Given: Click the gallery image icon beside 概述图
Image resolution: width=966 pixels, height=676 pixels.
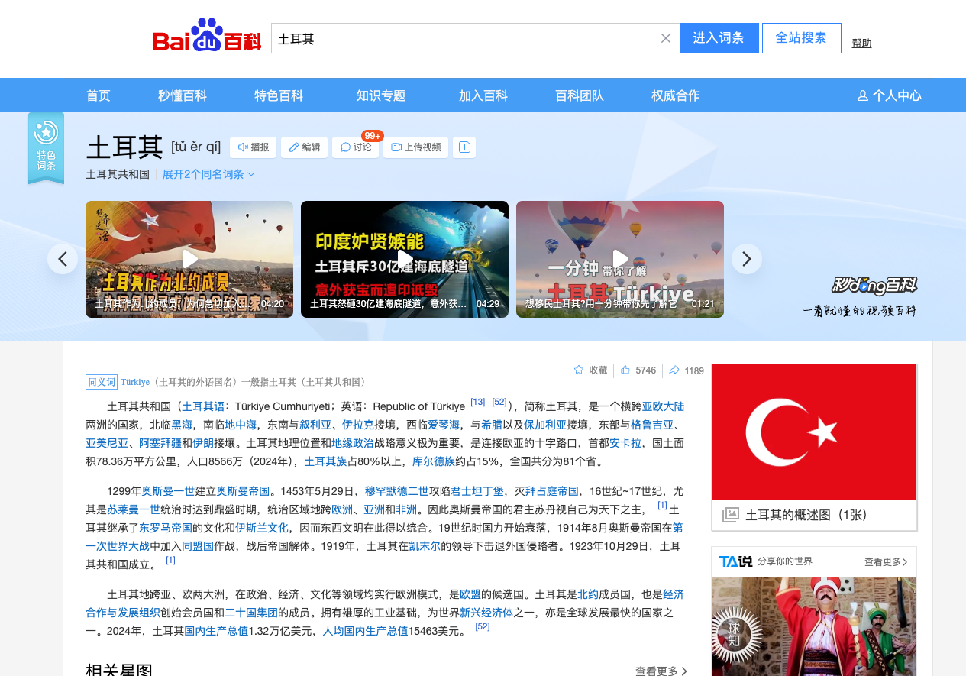Looking at the screenshot, I should (x=731, y=515).
